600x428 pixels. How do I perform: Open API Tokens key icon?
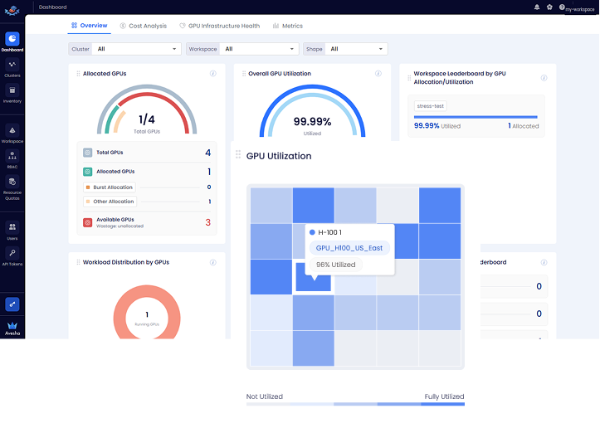pyautogui.click(x=12, y=252)
